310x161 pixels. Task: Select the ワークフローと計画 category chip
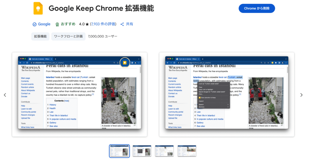[68, 37]
